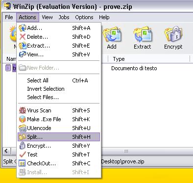Choose Invert Selection menu entry

[x=59, y=89]
